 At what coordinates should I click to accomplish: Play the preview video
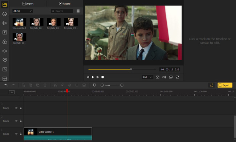click(93, 77)
